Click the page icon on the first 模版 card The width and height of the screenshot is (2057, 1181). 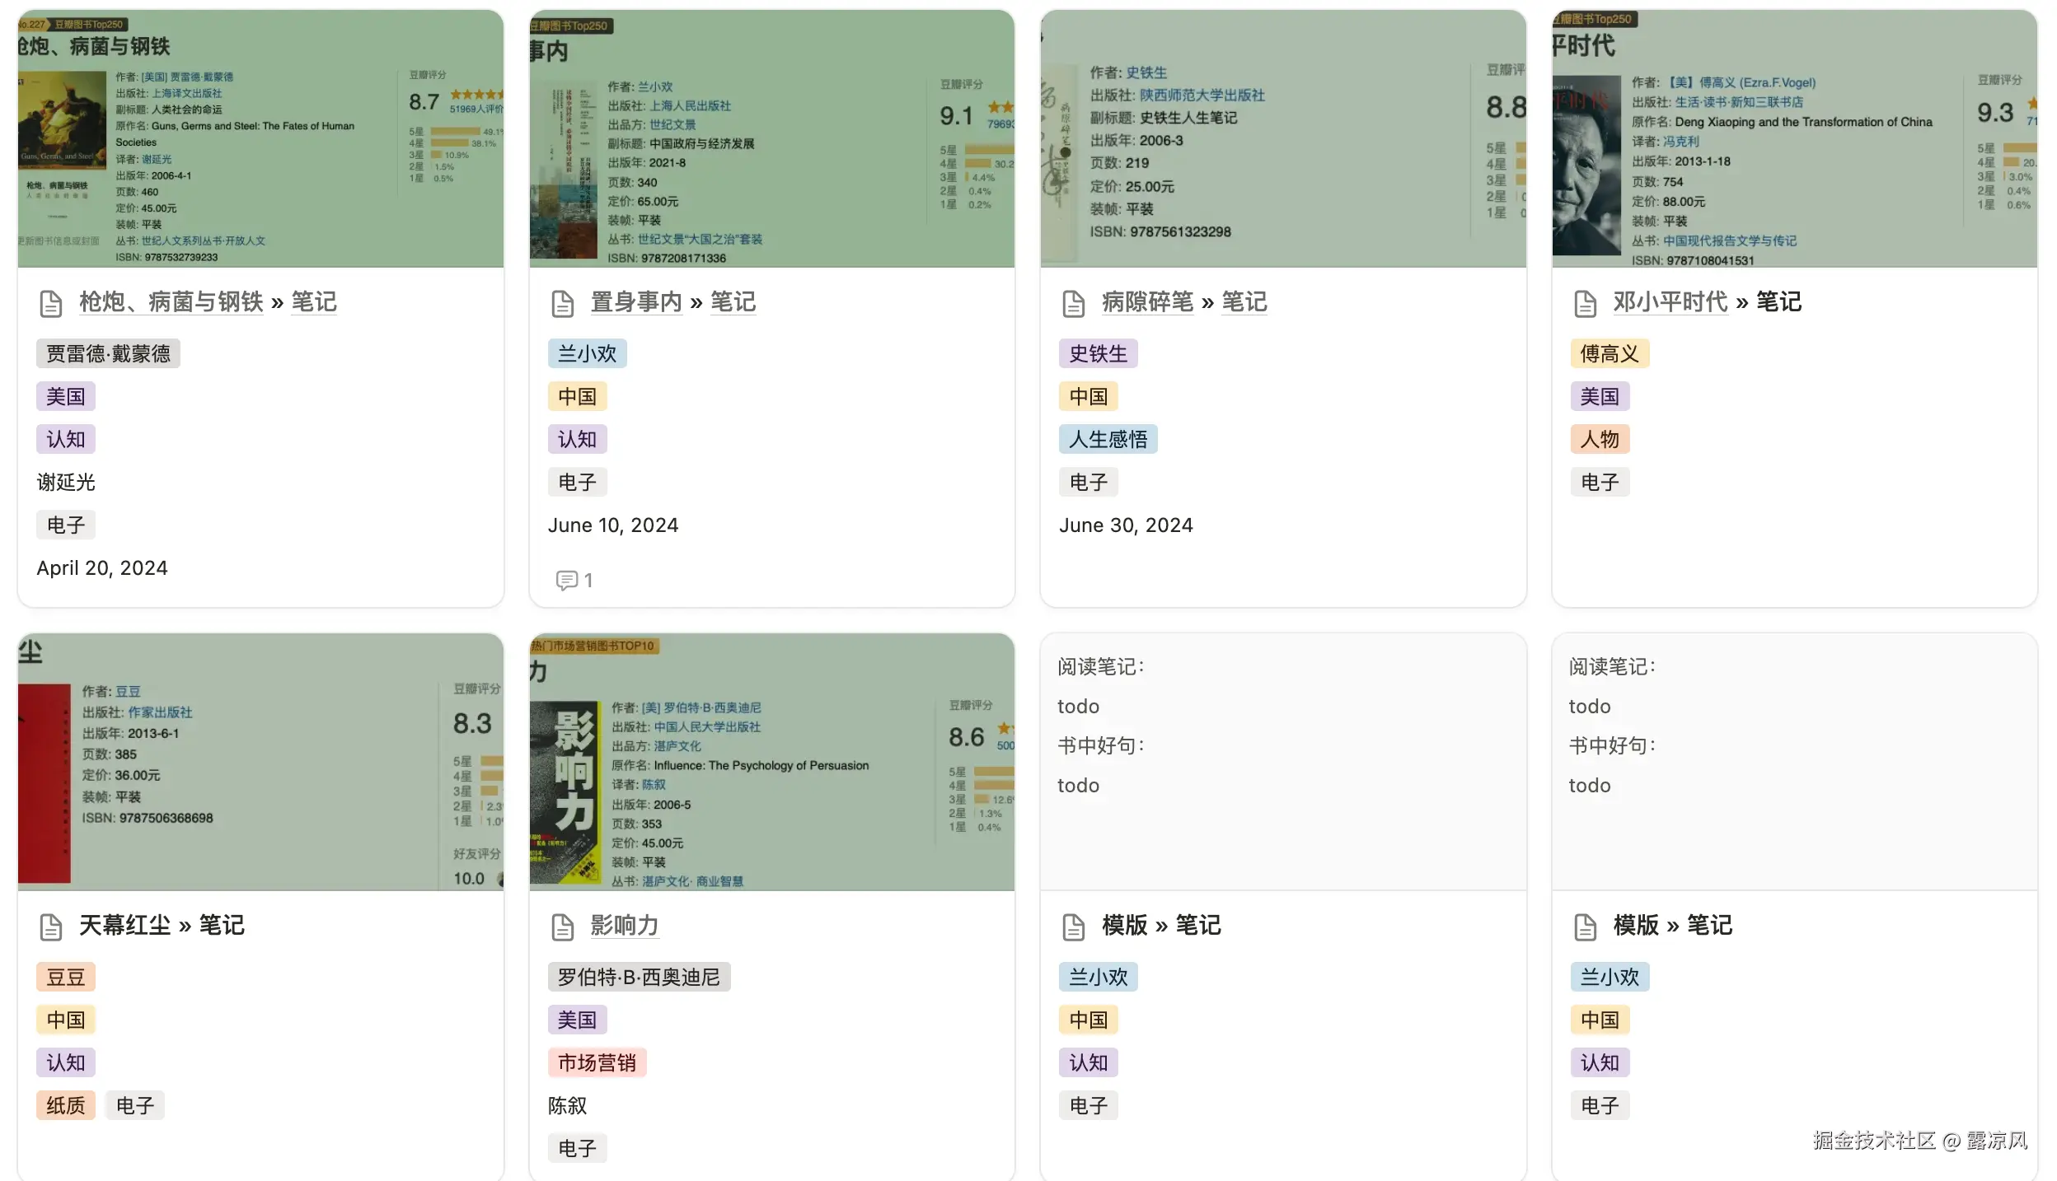click(x=1074, y=926)
